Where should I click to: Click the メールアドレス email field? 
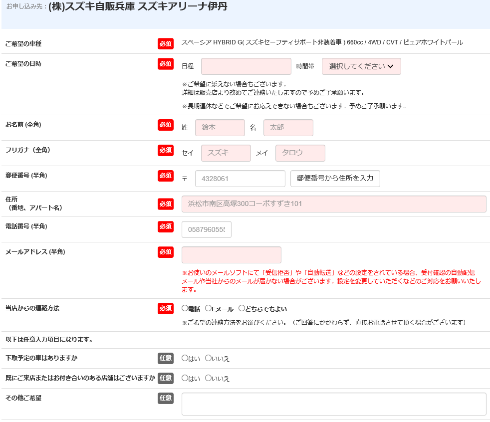(x=231, y=255)
